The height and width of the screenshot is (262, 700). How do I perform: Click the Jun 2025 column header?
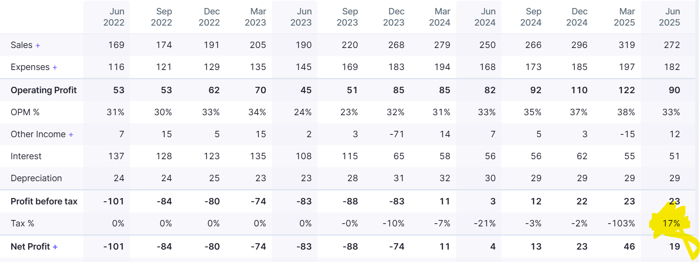(669, 17)
